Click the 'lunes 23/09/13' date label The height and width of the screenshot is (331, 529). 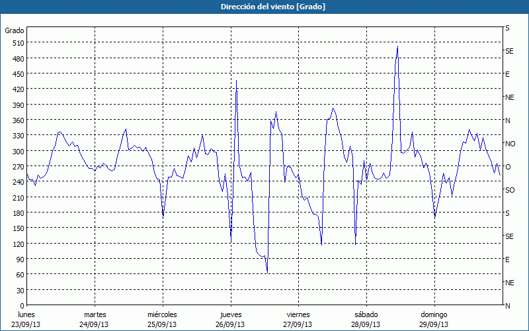click(27, 319)
